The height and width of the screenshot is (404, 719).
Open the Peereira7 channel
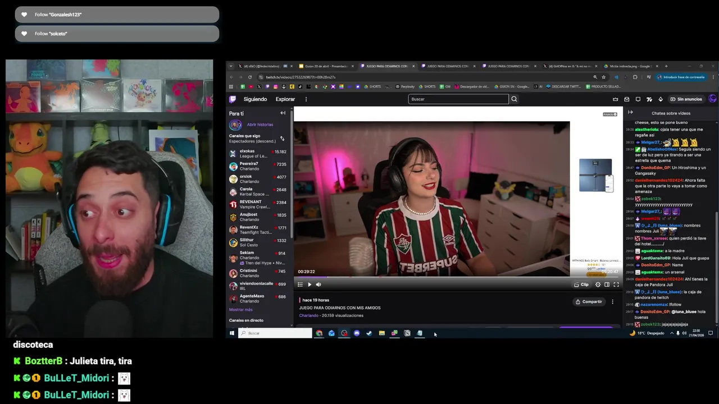(258, 166)
